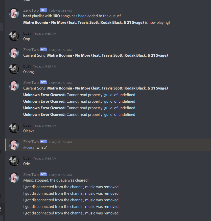Click busy username above the 0dc message
The width and height of the screenshot is (211, 221).
coord(27,158)
